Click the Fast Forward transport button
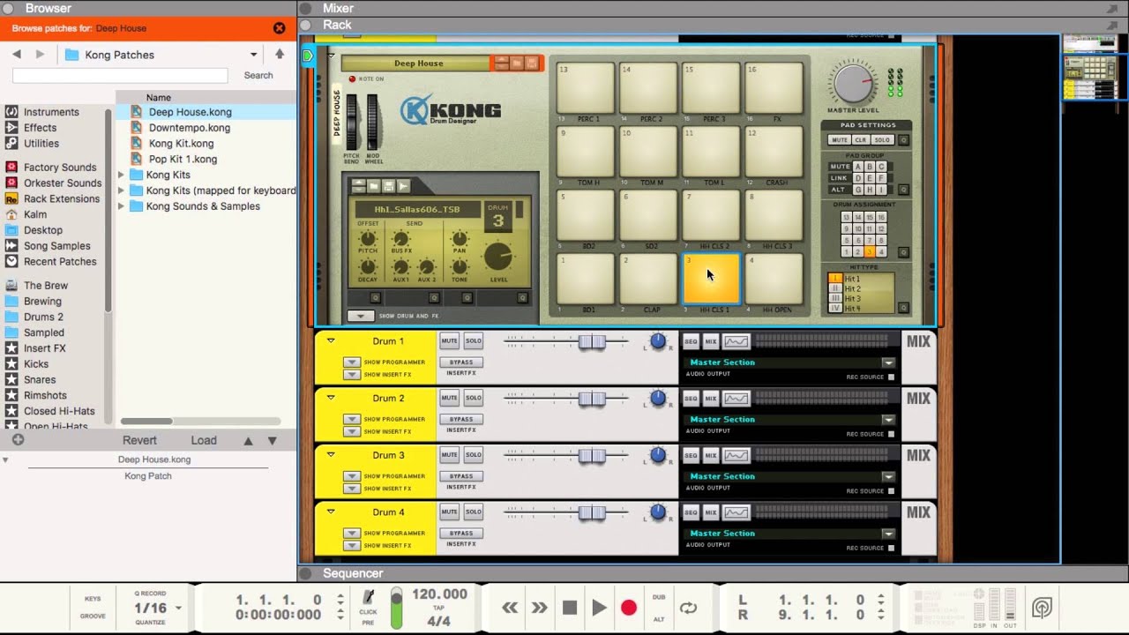 coord(539,608)
